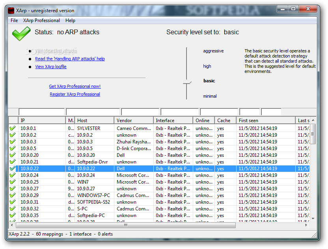Click the vertical scrollbar thumb of the table
Viewport: 328px width, 249px height.
313,134
